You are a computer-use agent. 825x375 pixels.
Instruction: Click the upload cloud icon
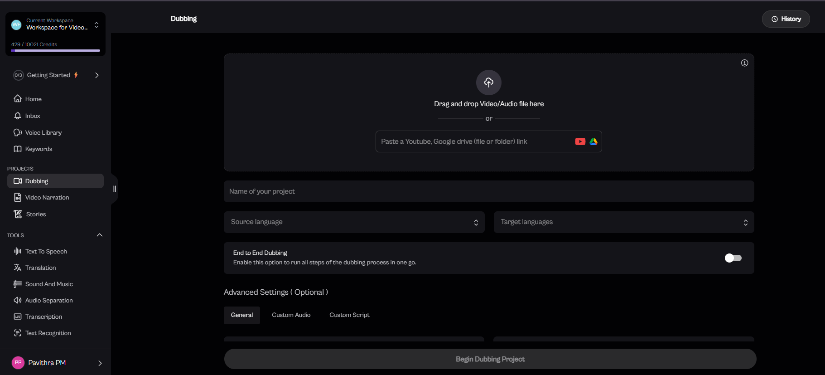(488, 82)
